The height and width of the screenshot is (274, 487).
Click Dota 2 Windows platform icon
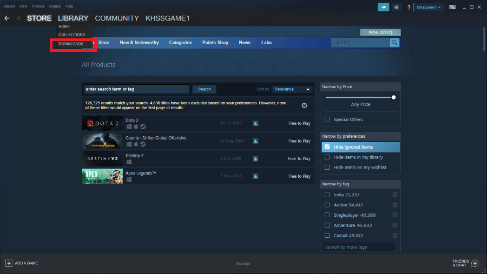click(129, 126)
